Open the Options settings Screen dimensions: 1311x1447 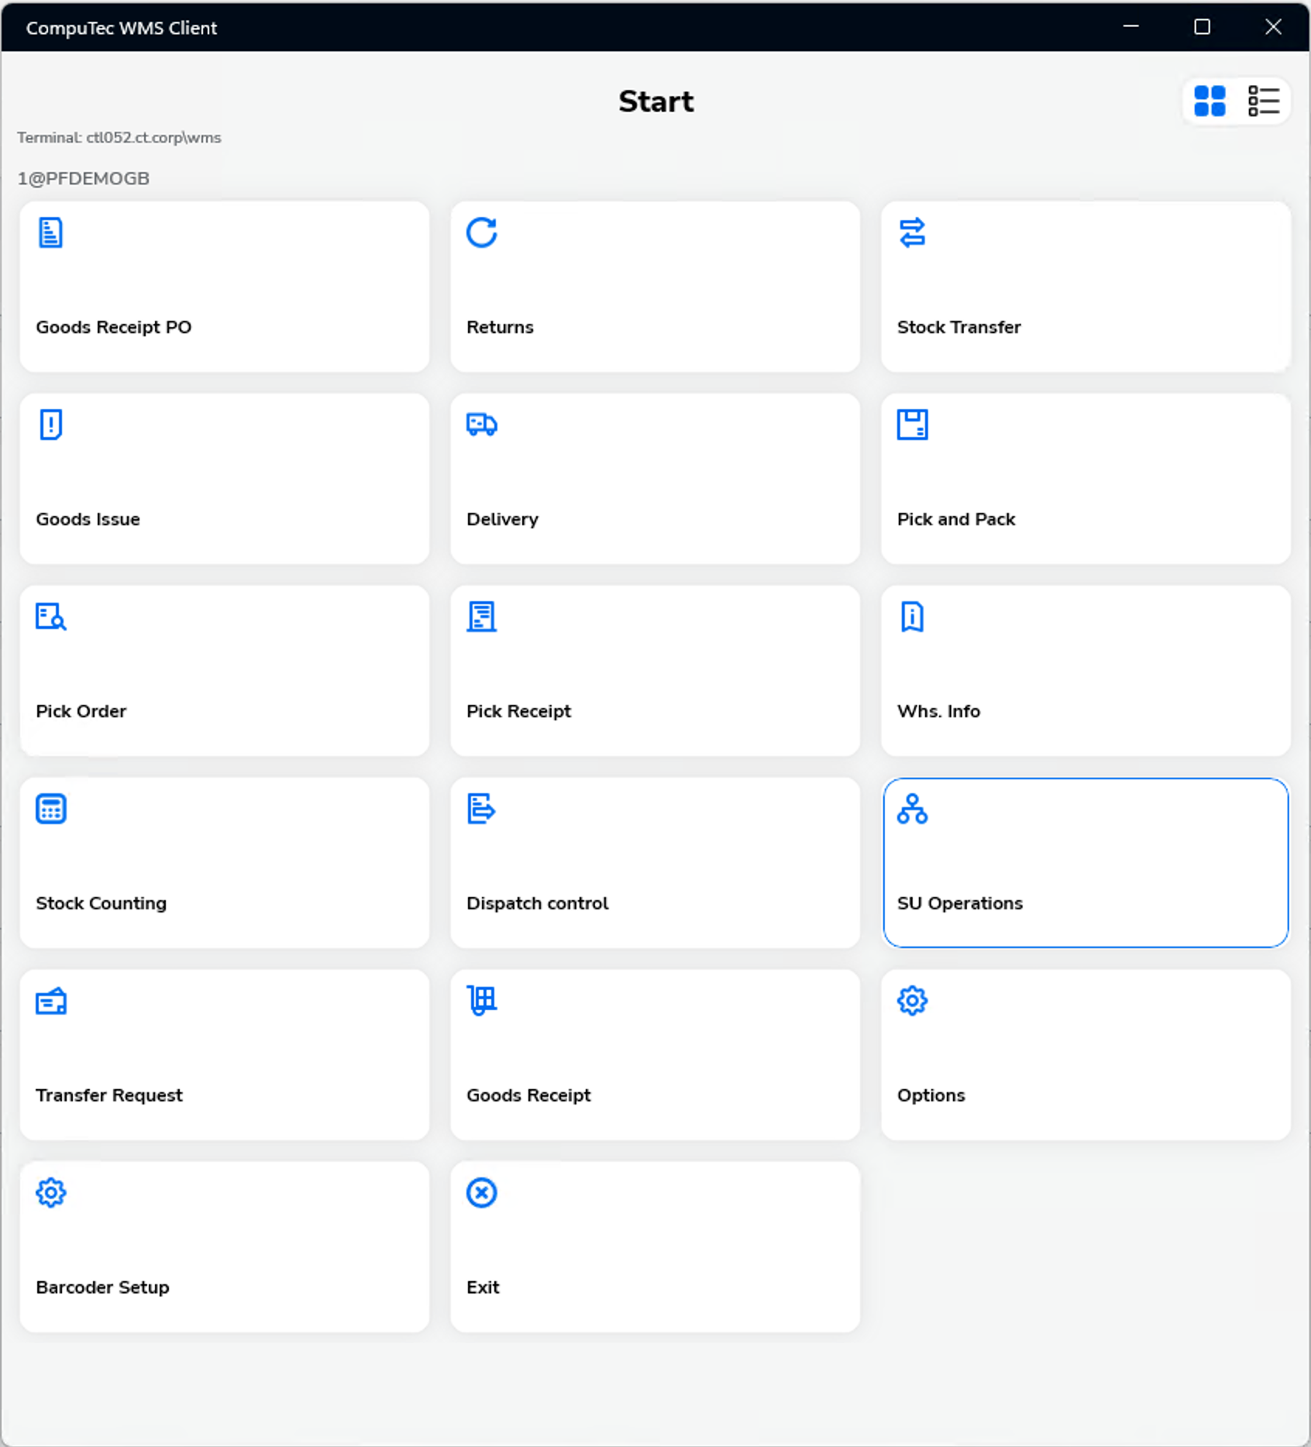point(1085,1054)
